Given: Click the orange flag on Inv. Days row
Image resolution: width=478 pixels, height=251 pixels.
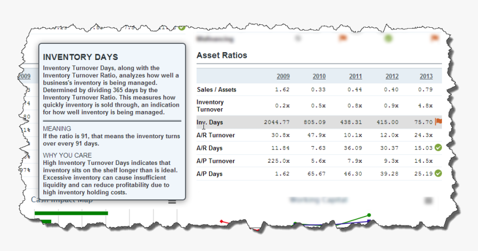Looking at the screenshot, I should (439, 122).
